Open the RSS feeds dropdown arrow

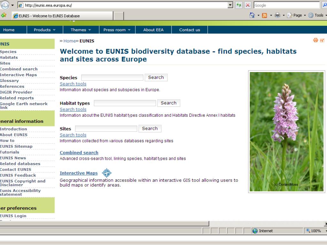(271, 15)
